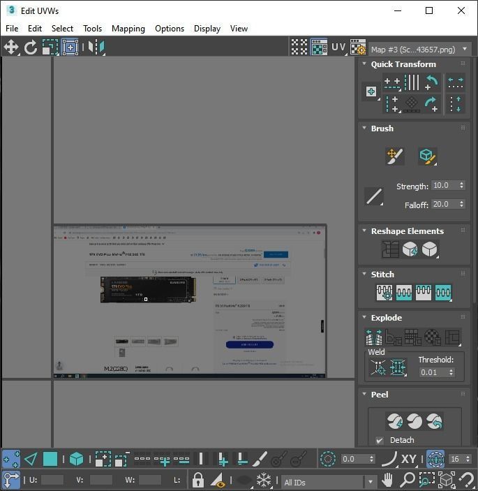The width and height of the screenshot is (478, 491).
Task: Adjust the Threshold spinner arrows
Action: [x=451, y=372]
